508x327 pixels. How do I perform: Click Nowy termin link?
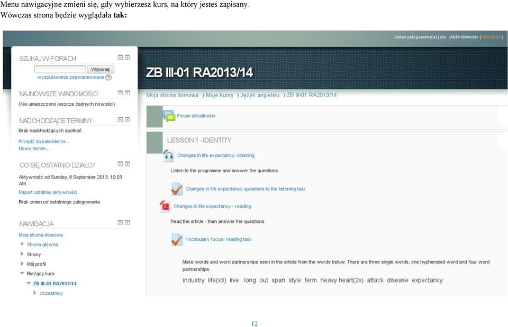(x=34, y=148)
